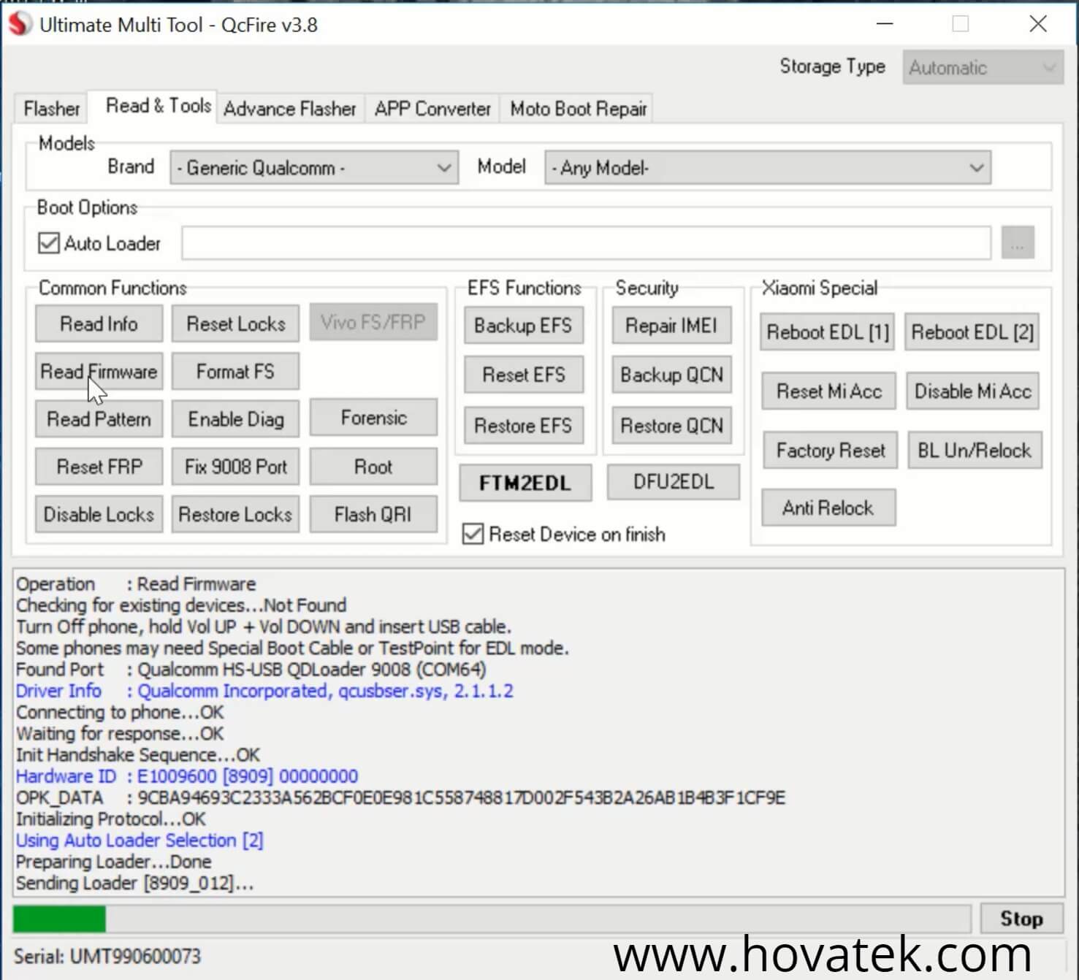Image resolution: width=1079 pixels, height=980 pixels.
Task: Click the Backup QCN button
Action: [671, 375]
